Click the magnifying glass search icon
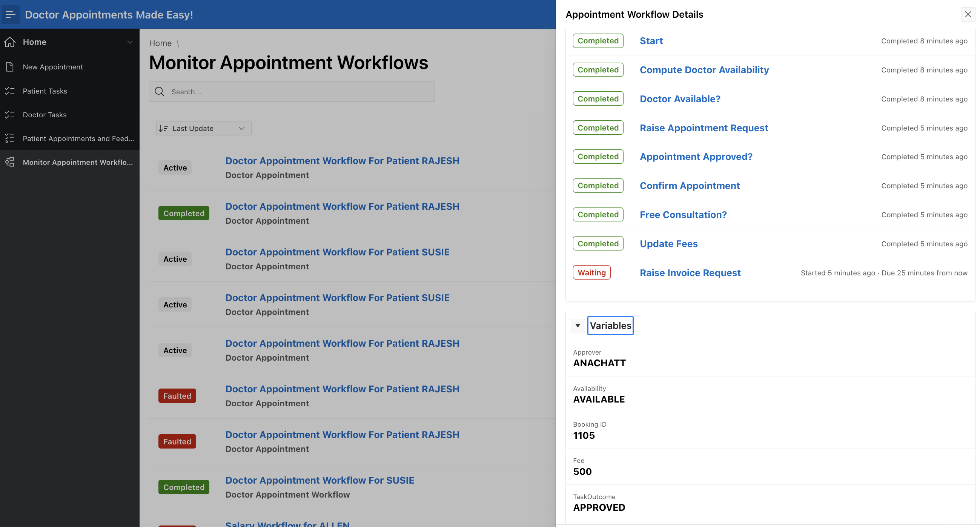Viewport: 980px width, 527px height. tap(160, 92)
